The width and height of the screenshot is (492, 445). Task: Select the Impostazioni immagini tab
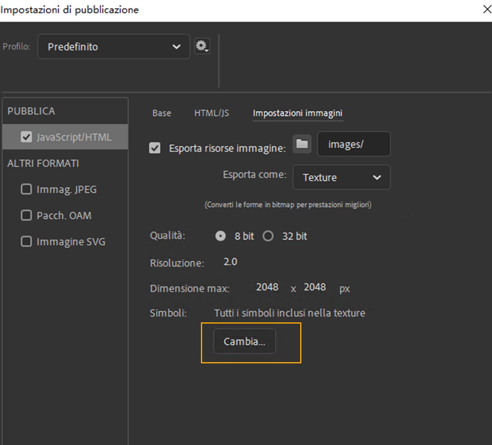click(x=297, y=113)
